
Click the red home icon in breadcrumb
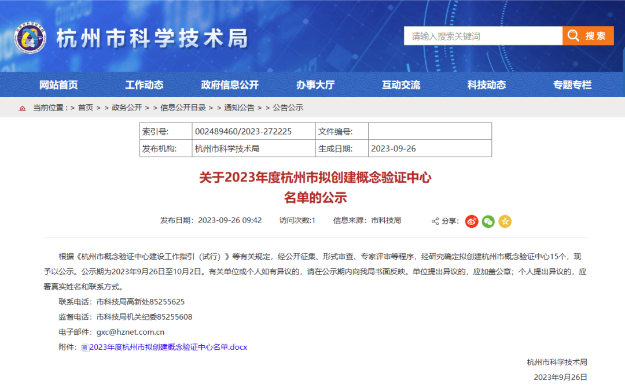23,108
